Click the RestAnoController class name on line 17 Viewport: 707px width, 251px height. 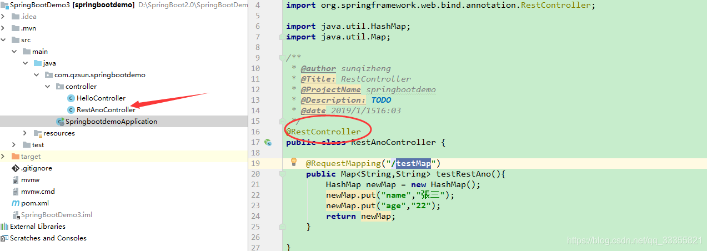tap(393, 142)
